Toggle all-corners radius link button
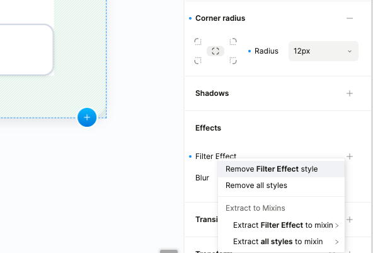This screenshot has width=373, height=253. tap(215, 51)
